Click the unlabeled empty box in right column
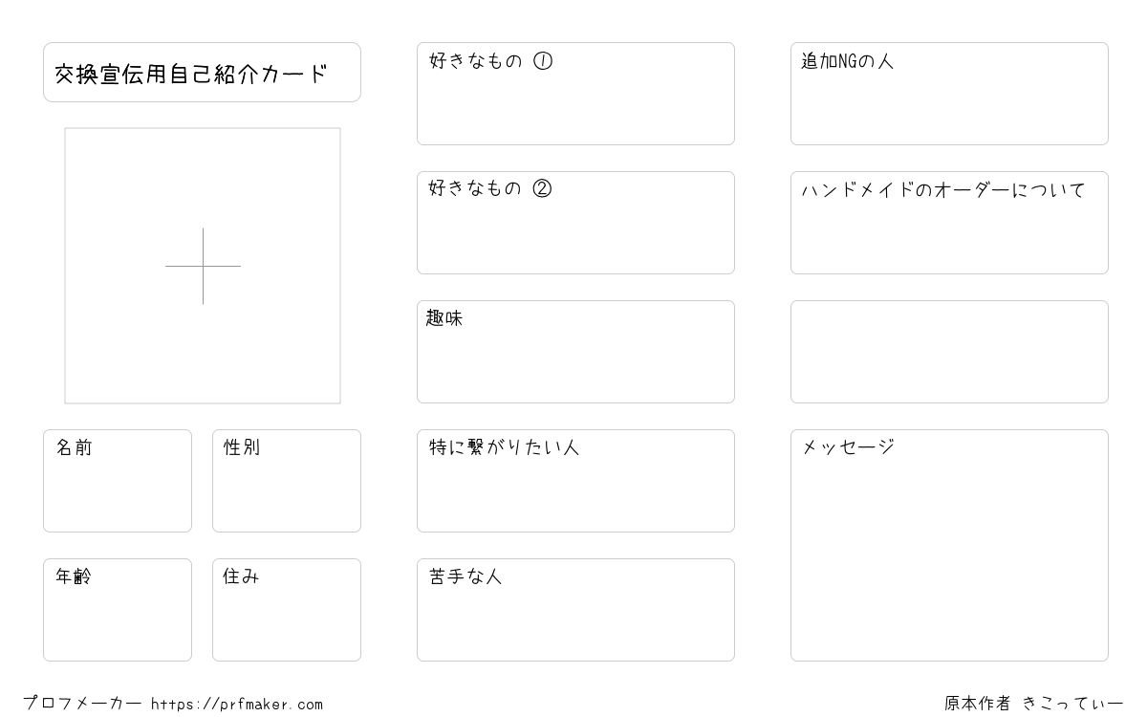The width and height of the screenshot is (1147, 717). 949,352
